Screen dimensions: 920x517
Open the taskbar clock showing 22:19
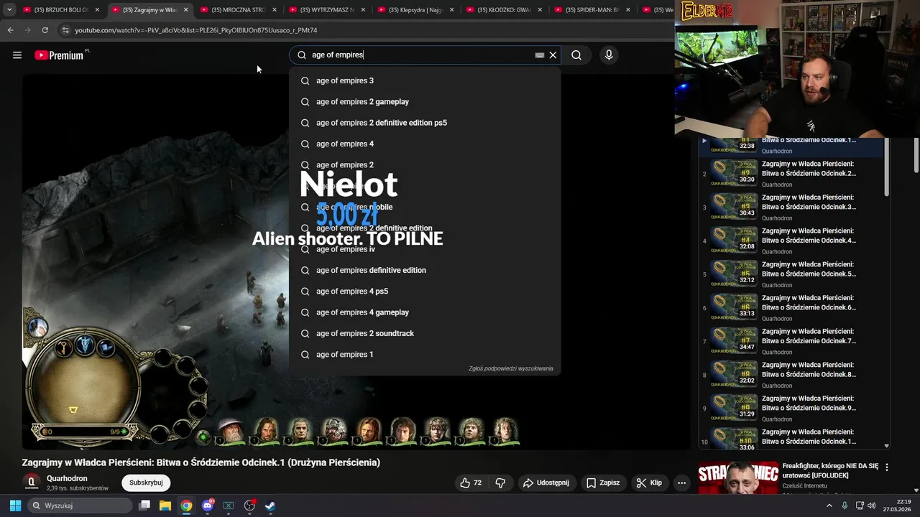coord(897,506)
